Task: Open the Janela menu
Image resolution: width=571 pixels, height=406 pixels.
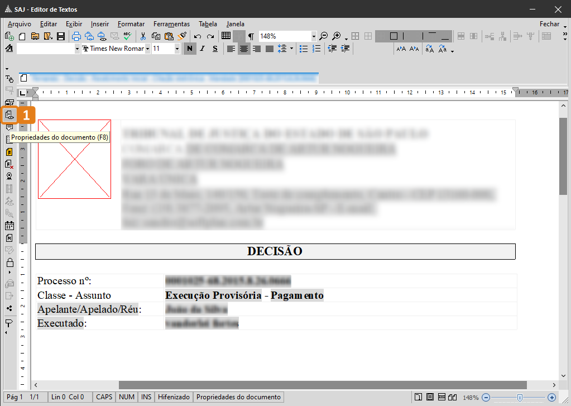Action: (x=235, y=24)
